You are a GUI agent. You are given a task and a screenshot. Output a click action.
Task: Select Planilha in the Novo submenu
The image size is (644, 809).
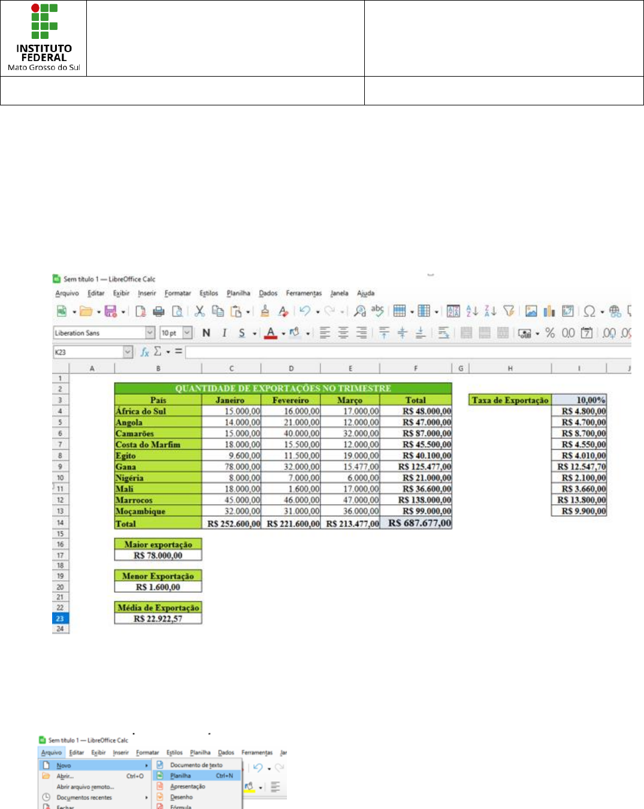tap(180, 775)
